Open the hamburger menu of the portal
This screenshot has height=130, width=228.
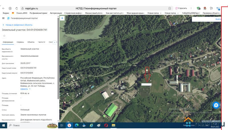[x=3, y=18]
